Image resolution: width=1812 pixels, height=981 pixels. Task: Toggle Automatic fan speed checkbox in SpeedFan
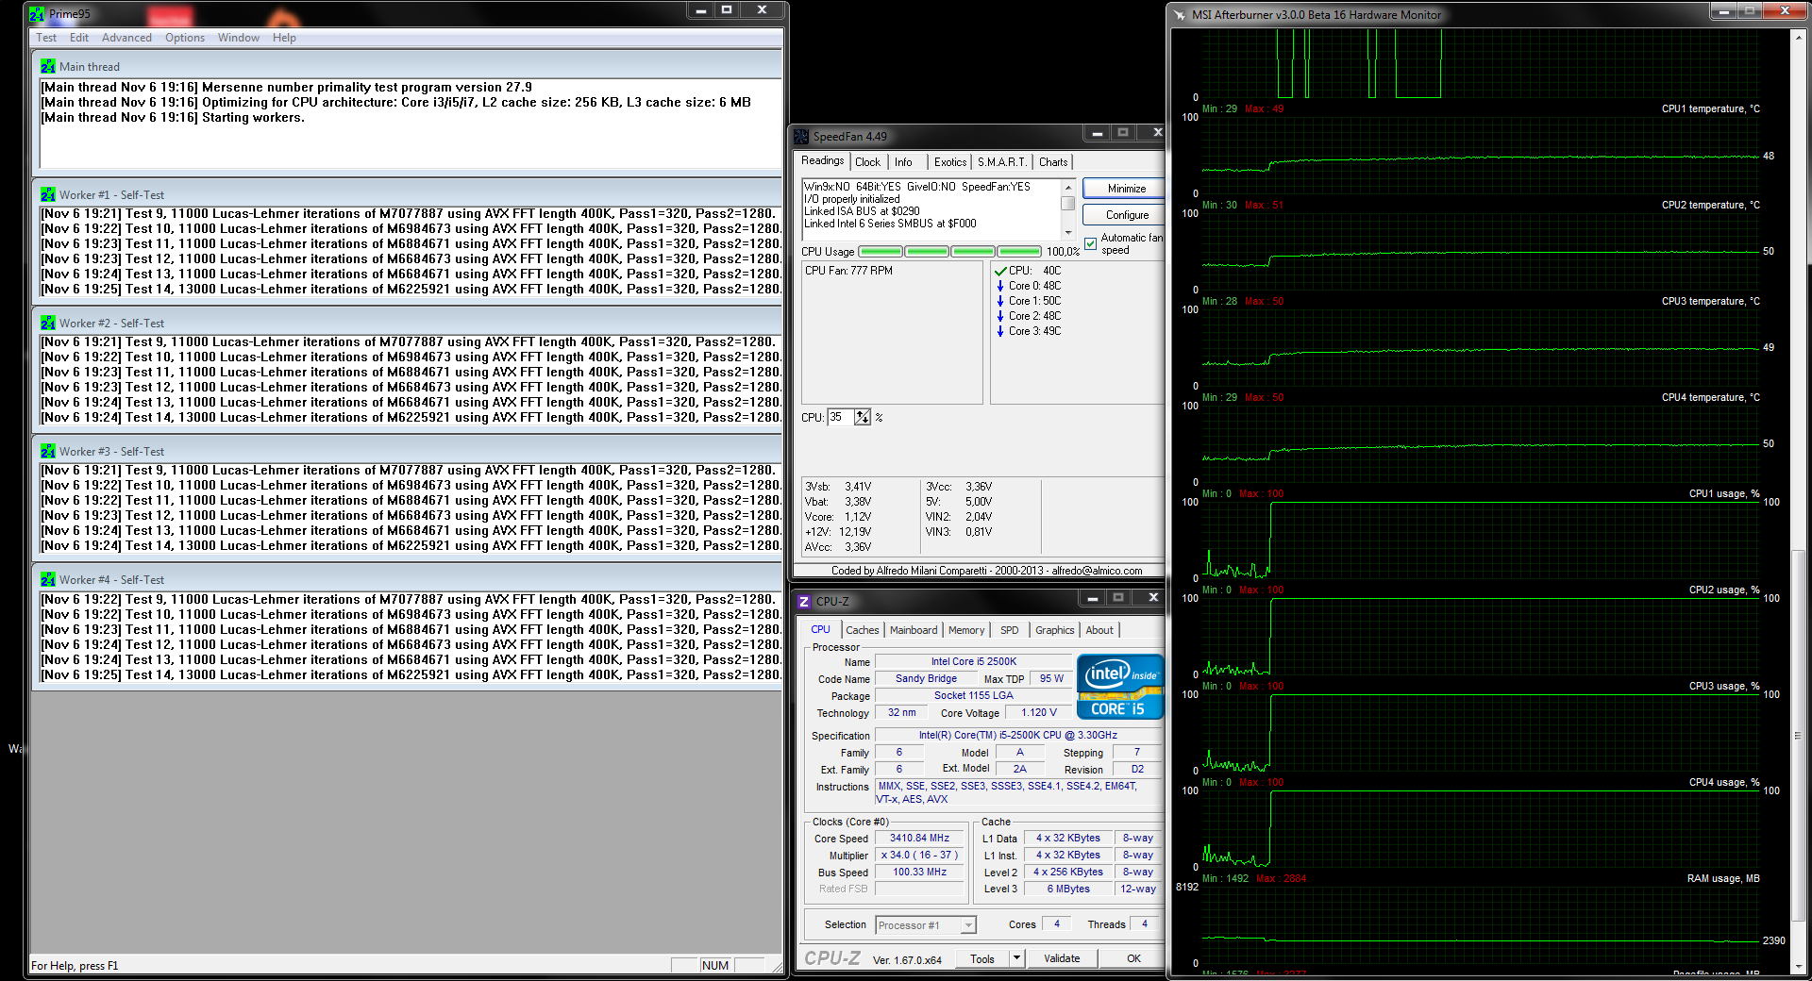click(1091, 243)
